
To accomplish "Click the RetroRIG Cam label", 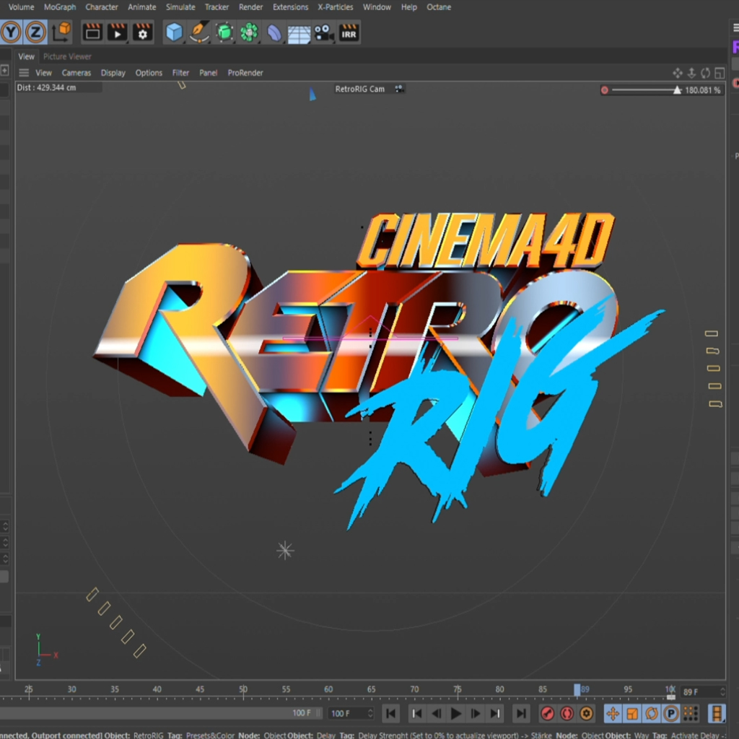I will 359,89.
